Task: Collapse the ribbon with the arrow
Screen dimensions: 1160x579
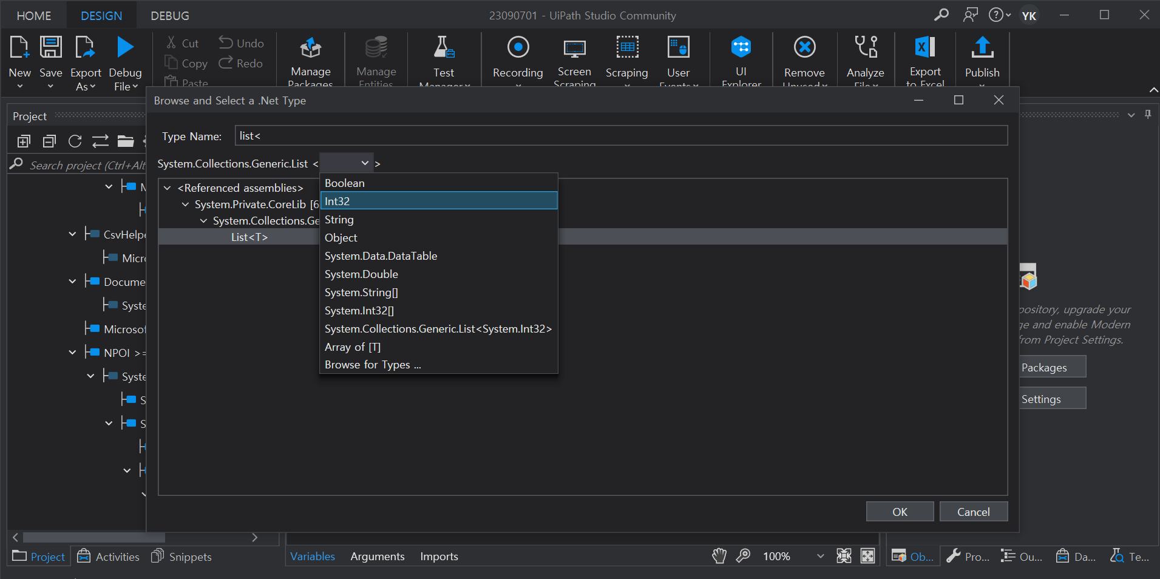Action: click(1153, 90)
